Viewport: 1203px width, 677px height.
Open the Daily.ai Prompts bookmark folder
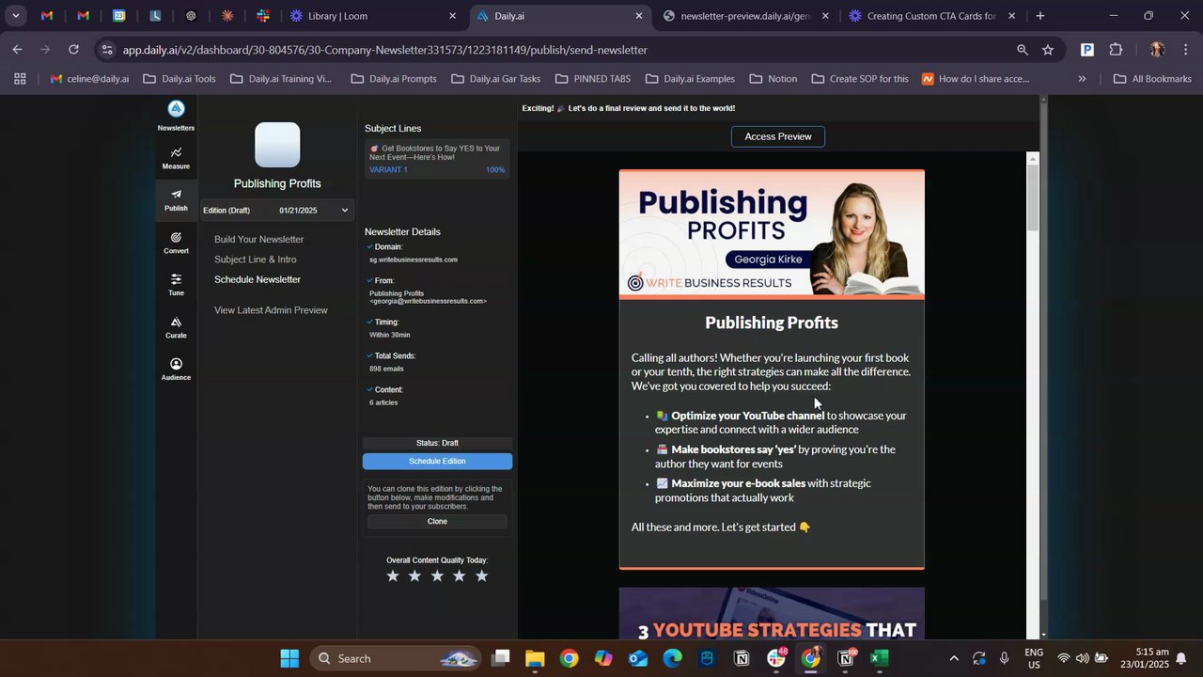[394, 79]
